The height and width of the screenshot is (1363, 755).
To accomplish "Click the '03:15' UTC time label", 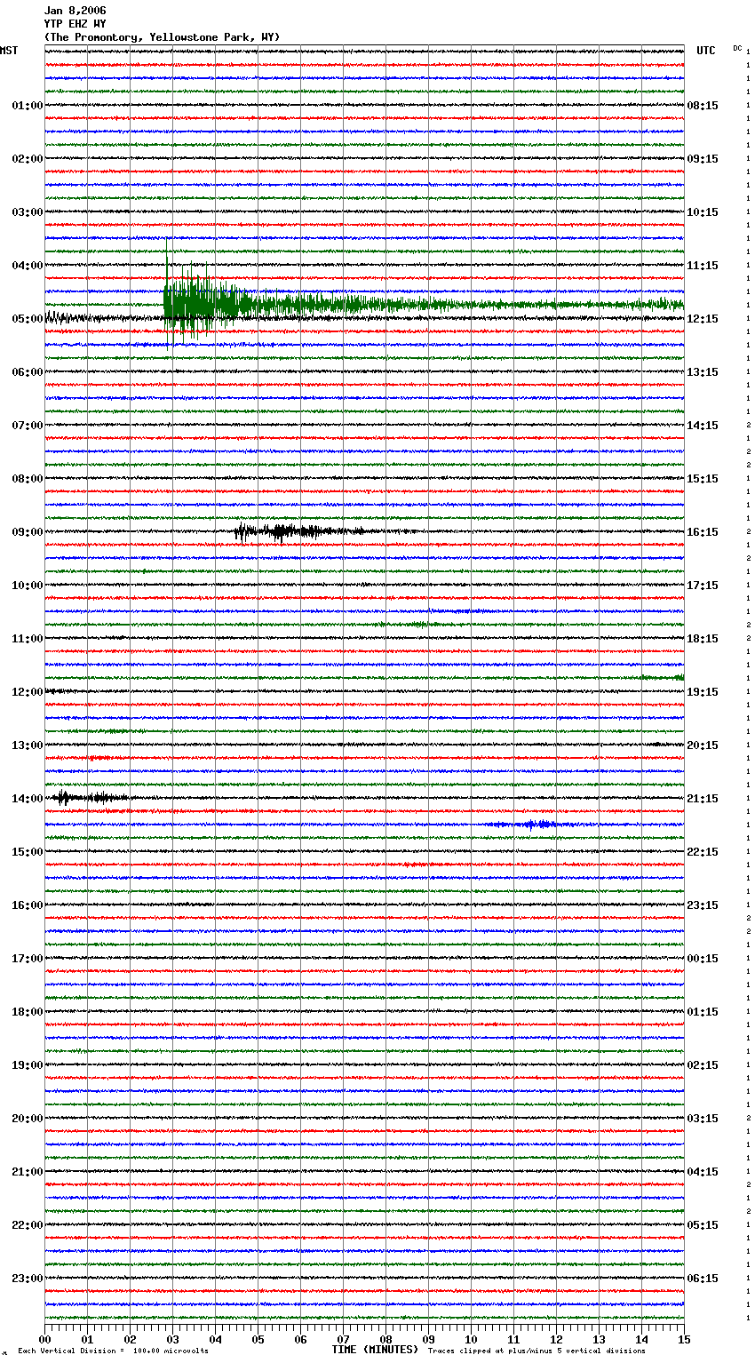I will [703, 1119].
